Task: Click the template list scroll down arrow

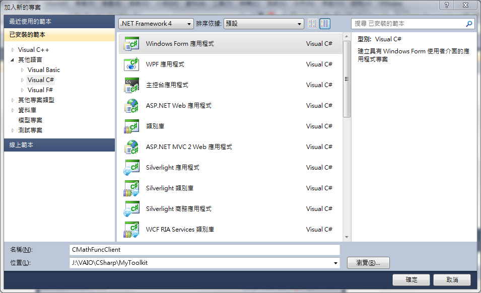Action: pos(347,237)
